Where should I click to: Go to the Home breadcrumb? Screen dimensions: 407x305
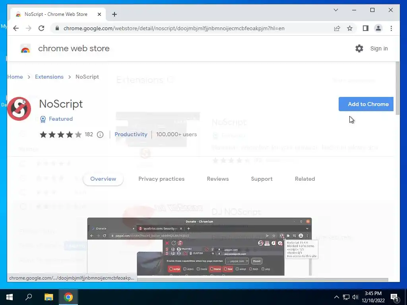pos(15,77)
